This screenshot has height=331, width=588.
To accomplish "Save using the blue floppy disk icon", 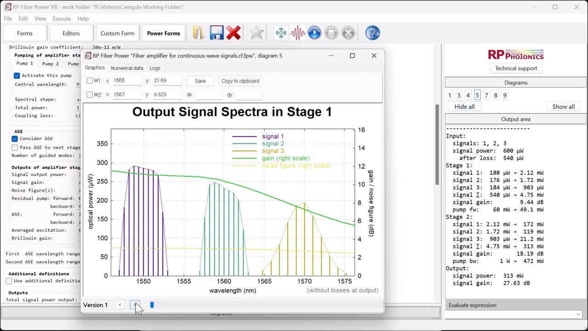I will point(216,33).
